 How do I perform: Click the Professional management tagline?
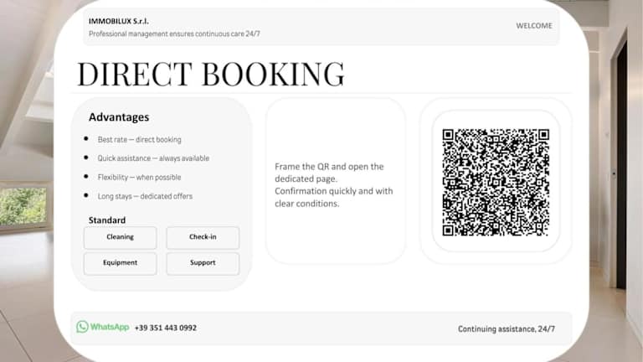(174, 34)
